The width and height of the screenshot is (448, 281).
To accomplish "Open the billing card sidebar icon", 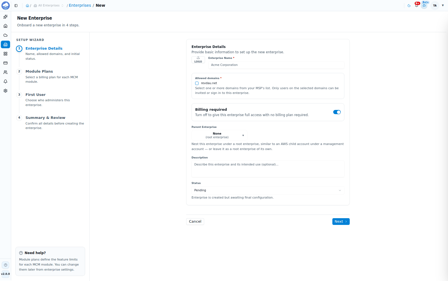I will (5, 63).
